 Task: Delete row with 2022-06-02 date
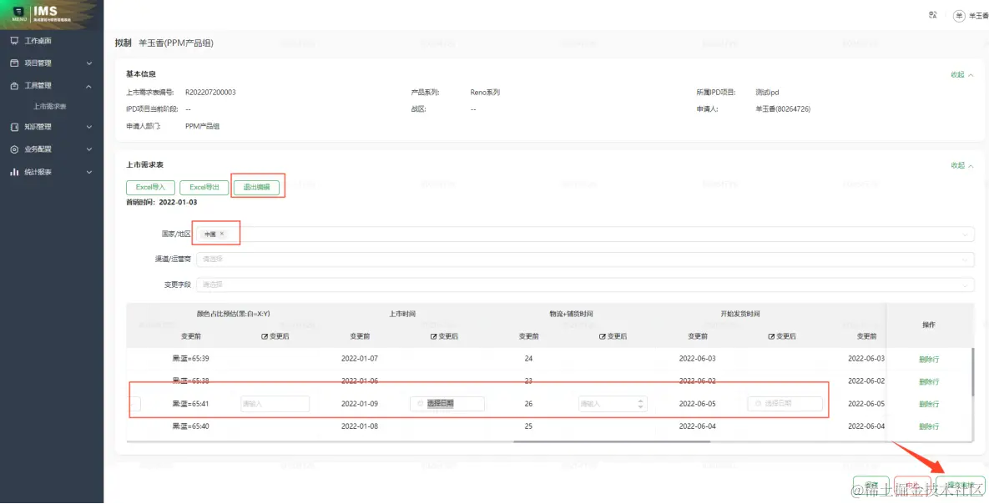tap(928, 381)
